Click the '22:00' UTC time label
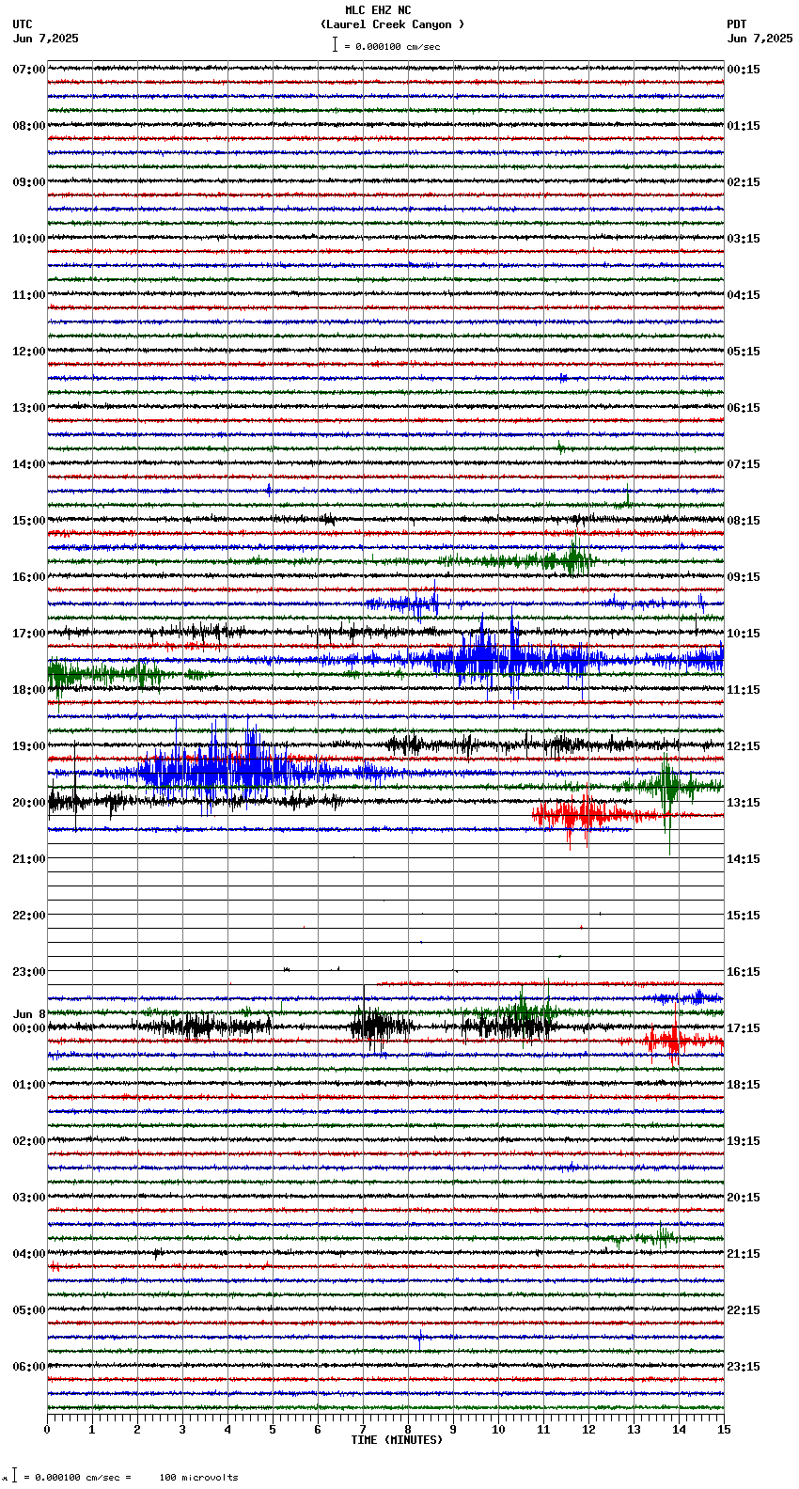The width and height of the screenshot is (799, 1489). (x=29, y=916)
